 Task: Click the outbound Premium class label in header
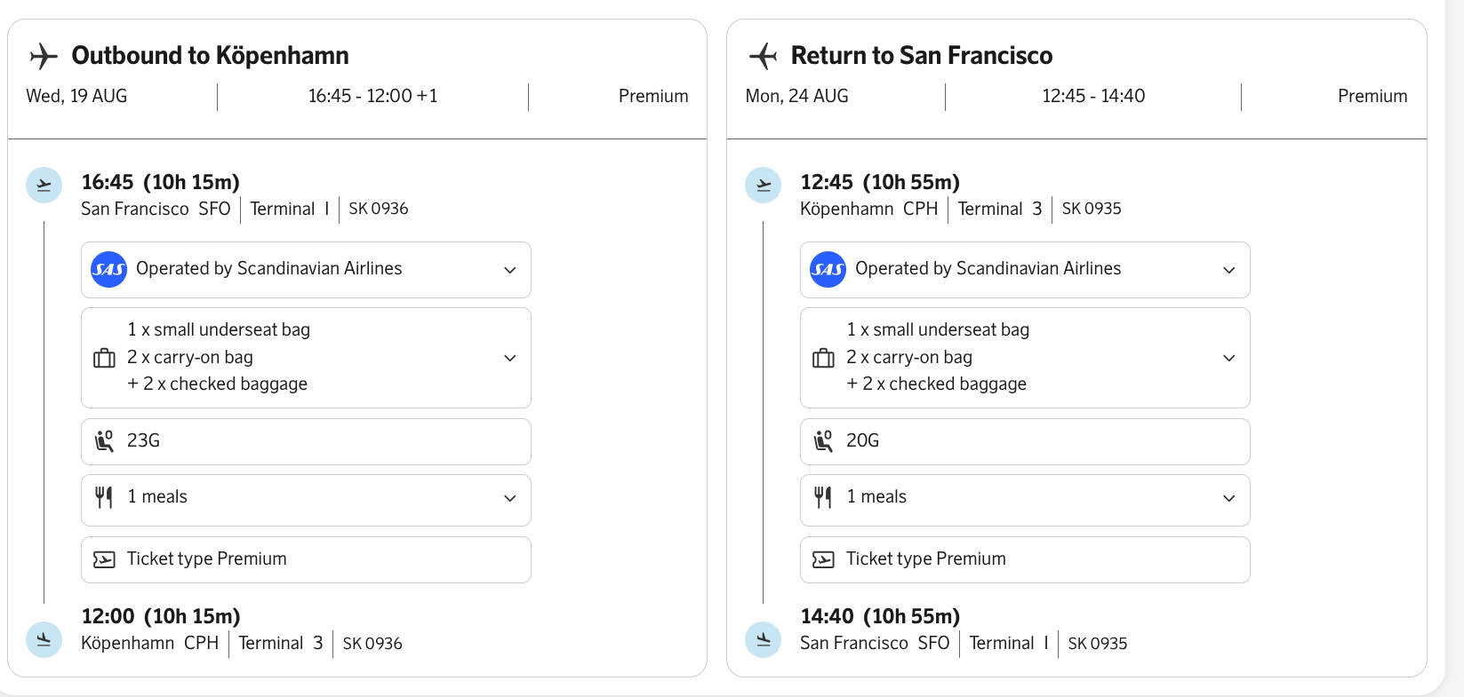coord(653,96)
